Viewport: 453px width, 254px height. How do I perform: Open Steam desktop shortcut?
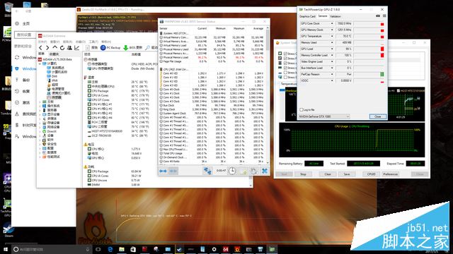pyautogui.click(x=8, y=229)
